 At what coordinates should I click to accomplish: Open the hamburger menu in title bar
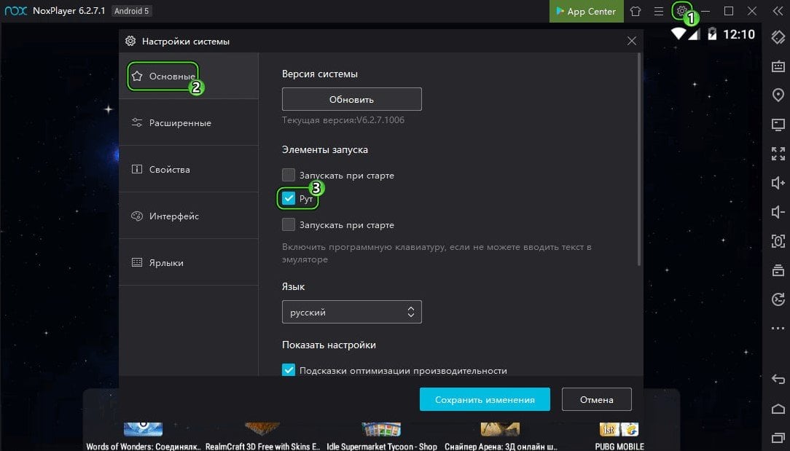pos(659,11)
